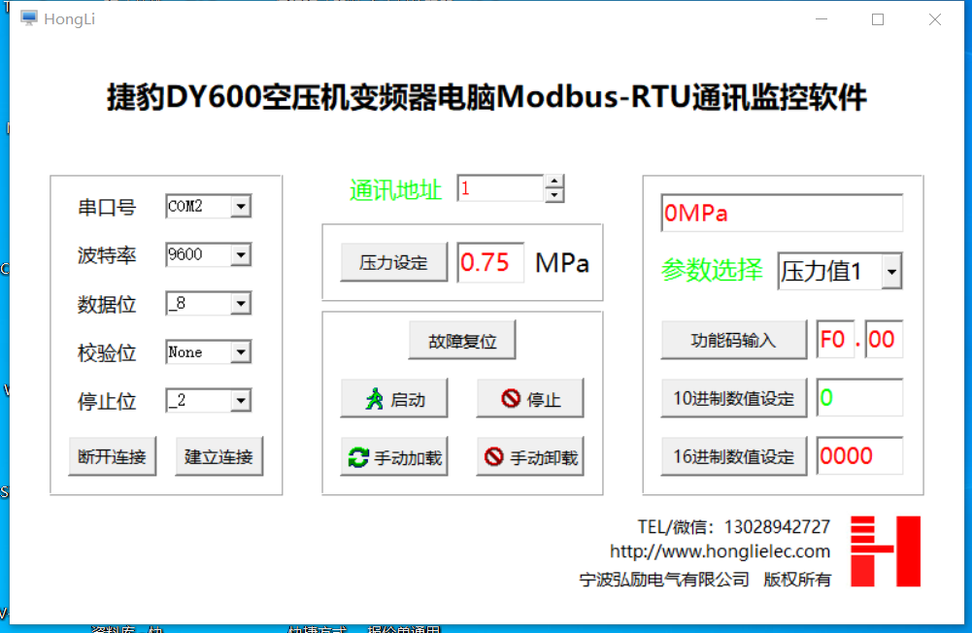
Task: Click the readout field showing 0MPa
Action: coord(782,214)
